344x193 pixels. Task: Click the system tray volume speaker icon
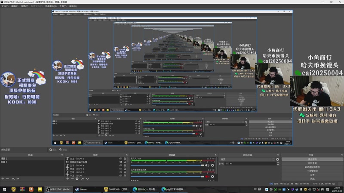[x=310, y=190]
